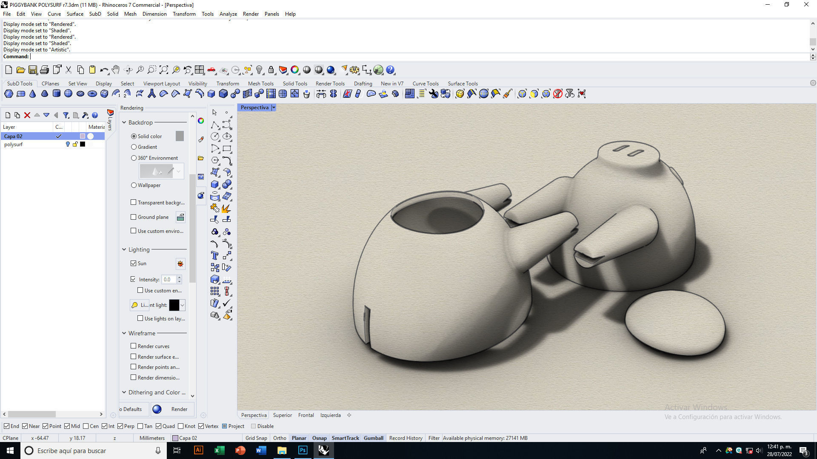Click the Undo arrow icon
The height and width of the screenshot is (459, 817).
[104, 70]
